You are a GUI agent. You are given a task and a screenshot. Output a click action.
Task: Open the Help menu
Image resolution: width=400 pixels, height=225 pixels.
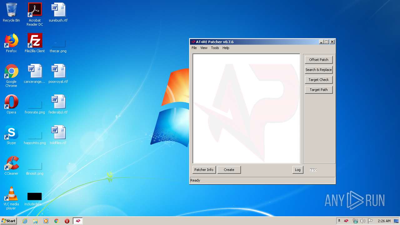click(x=226, y=48)
